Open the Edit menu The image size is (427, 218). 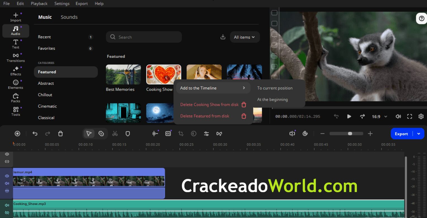tap(20, 4)
